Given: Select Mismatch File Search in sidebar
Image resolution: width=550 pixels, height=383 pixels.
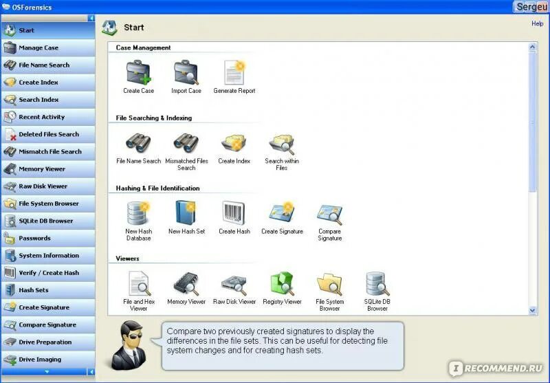Looking at the screenshot, I should 48,151.
